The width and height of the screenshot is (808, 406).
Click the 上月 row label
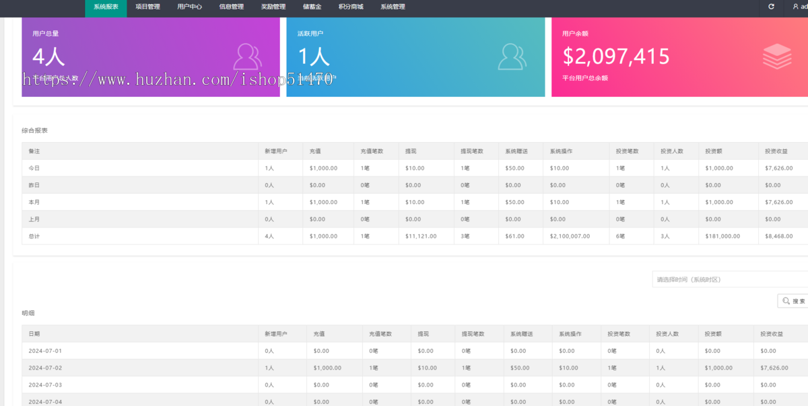[34, 219]
